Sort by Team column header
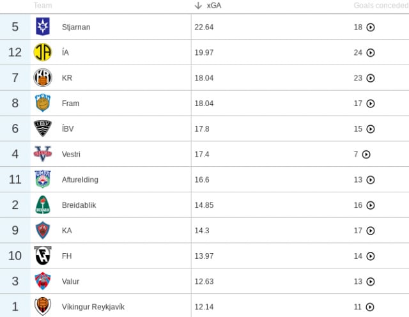 [x=43, y=5]
